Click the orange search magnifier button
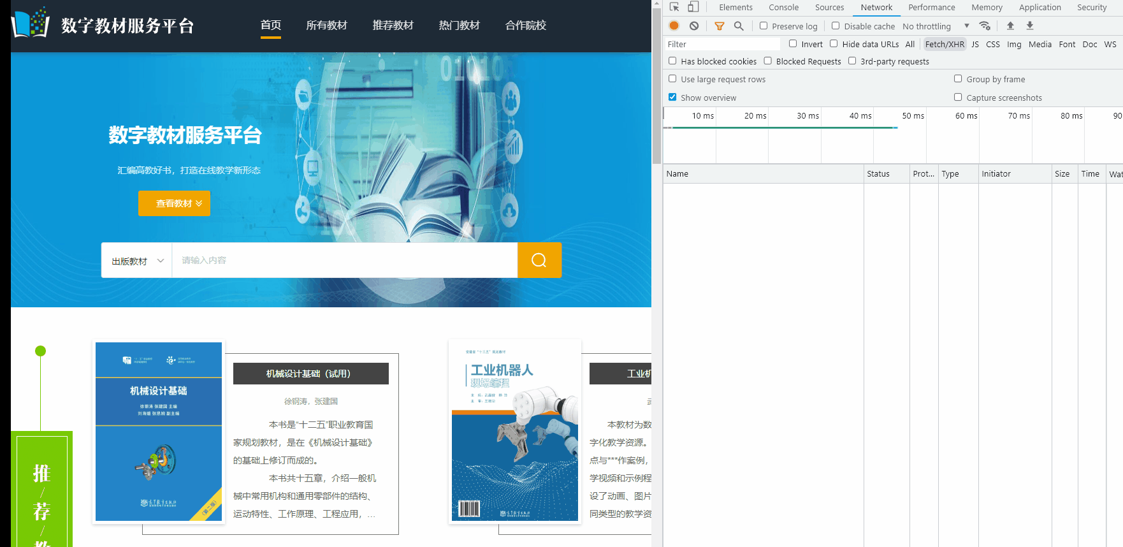The height and width of the screenshot is (547, 1123). pos(539,260)
